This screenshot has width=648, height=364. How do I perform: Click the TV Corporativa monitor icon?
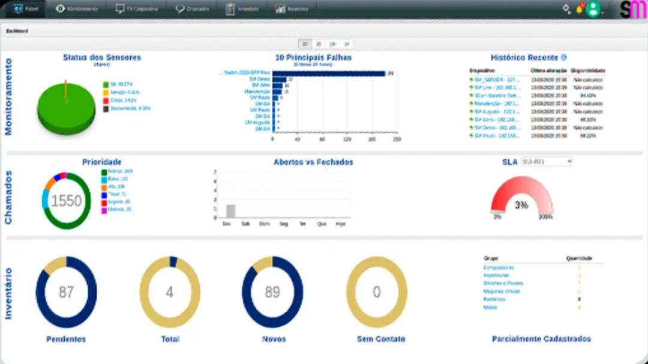[121, 9]
